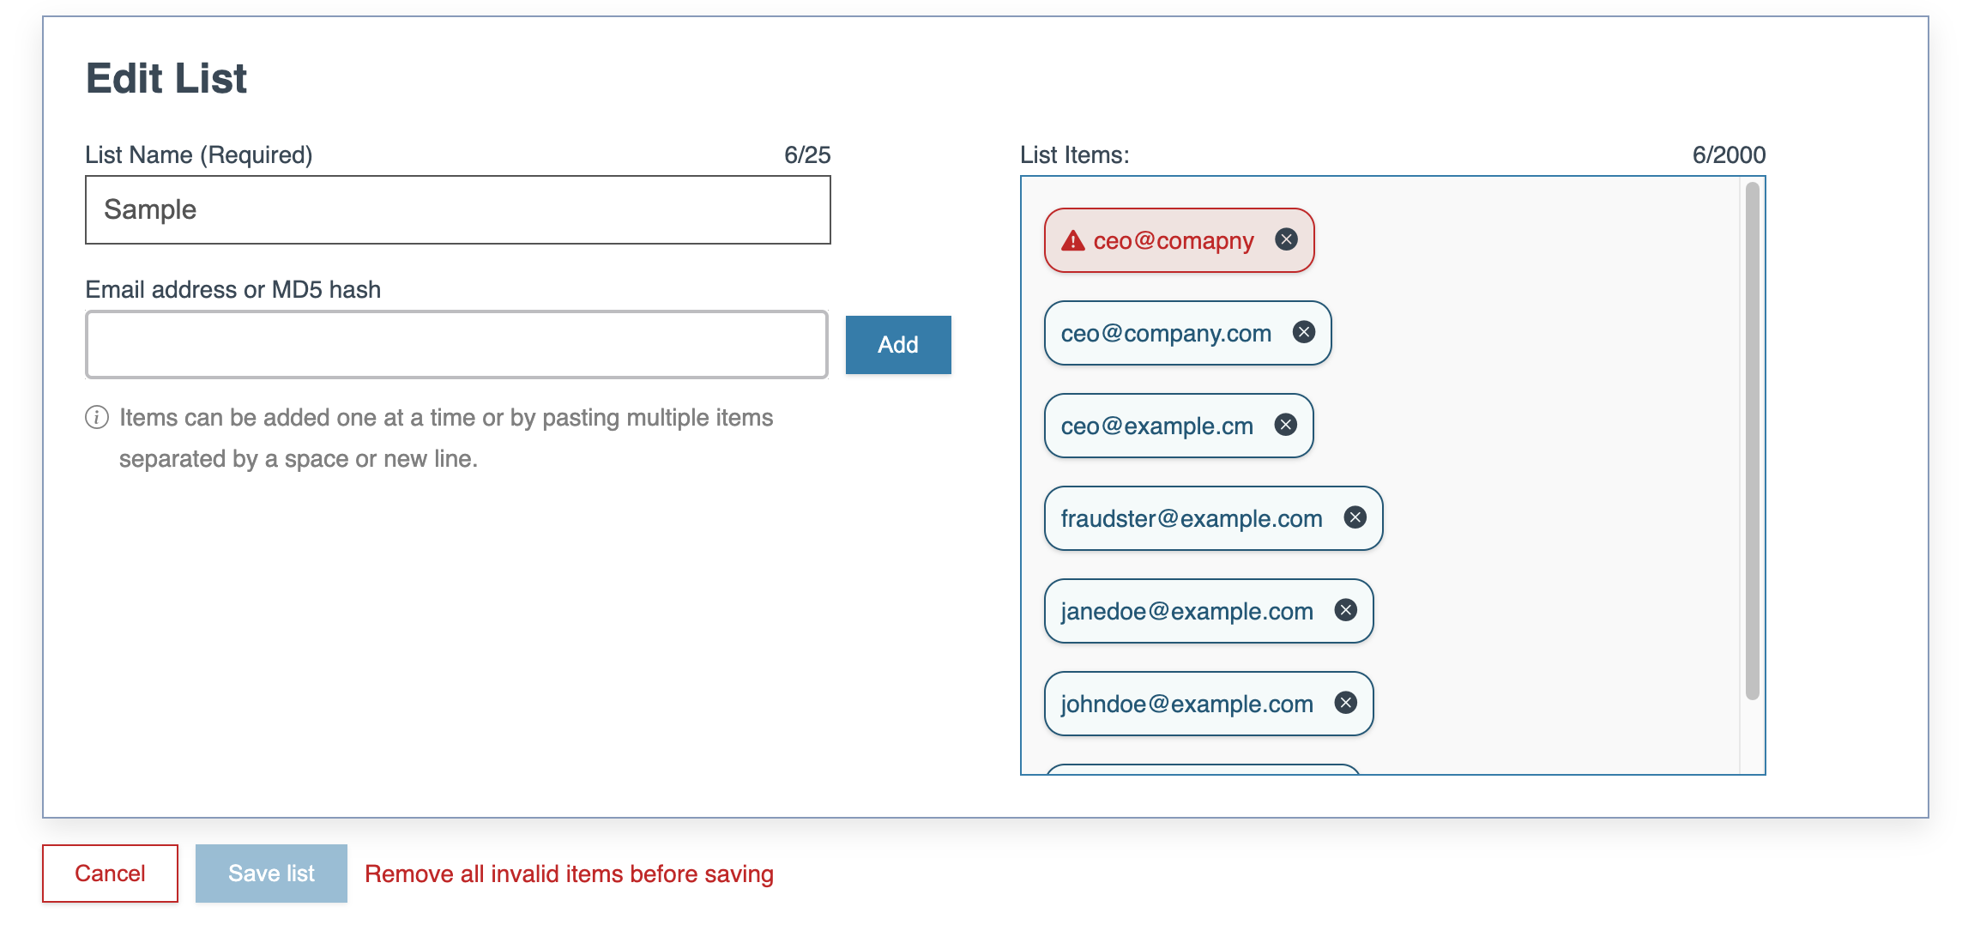Image resolution: width=1968 pixels, height=937 pixels.
Task: Select the fraudster@example.com chip label
Action: (x=1192, y=518)
